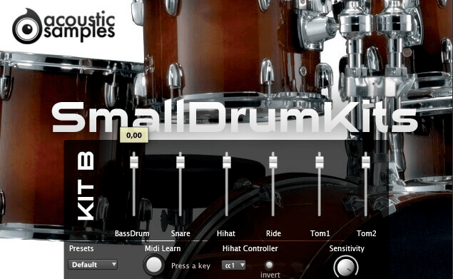Click the Ride label
The image size is (453, 279).
[273, 233]
